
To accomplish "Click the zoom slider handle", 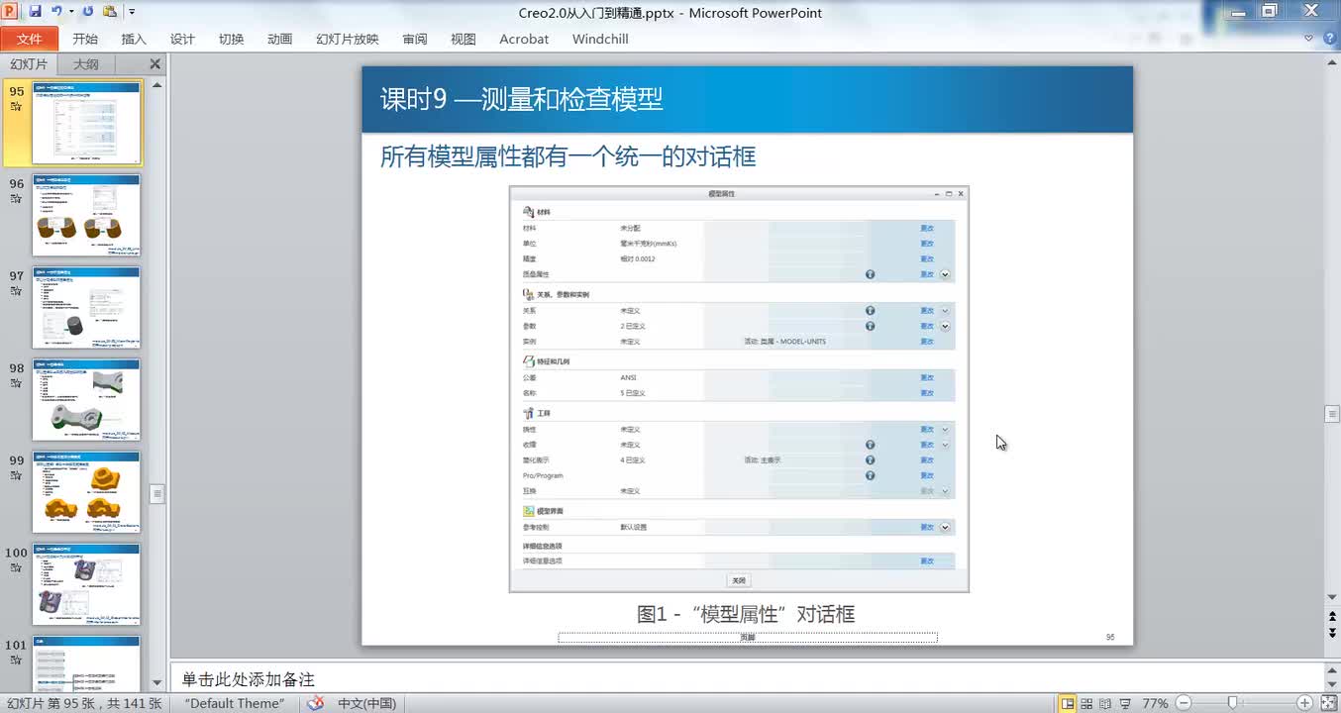I will tap(1232, 703).
